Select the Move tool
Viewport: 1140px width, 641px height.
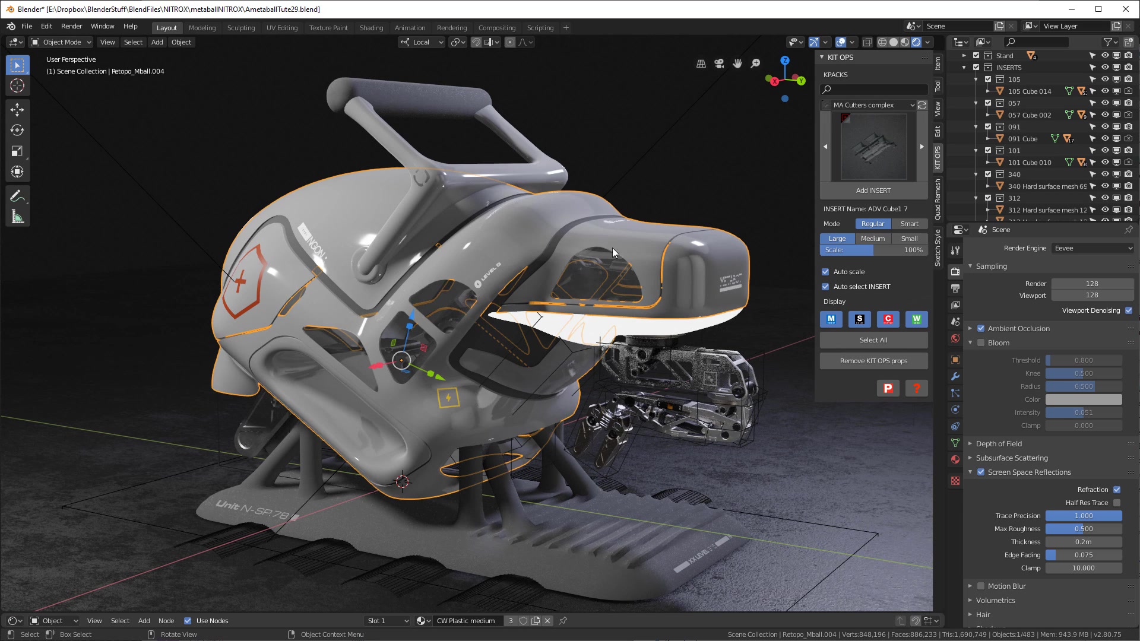[x=17, y=109]
